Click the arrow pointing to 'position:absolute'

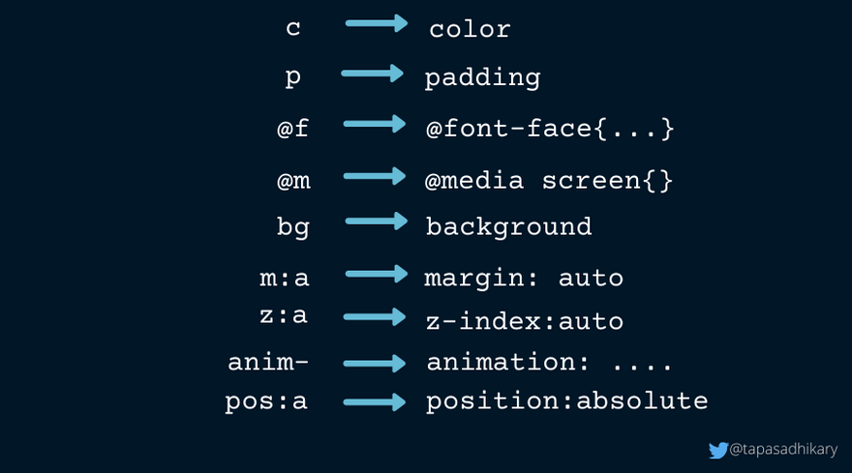pyautogui.click(x=375, y=402)
